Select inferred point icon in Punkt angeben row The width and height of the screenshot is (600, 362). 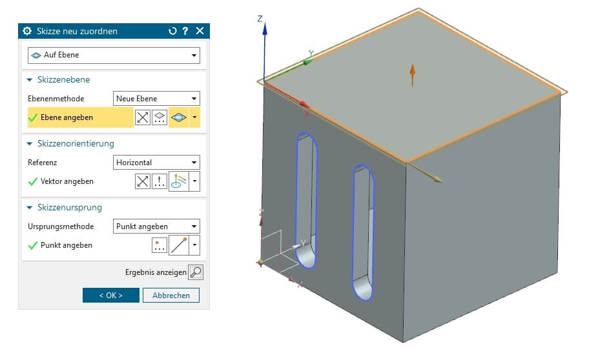click(178, 245)
